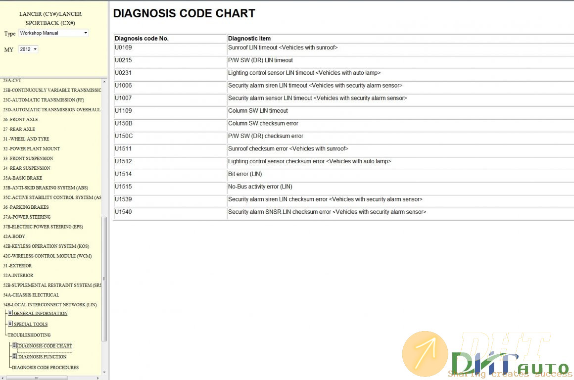Open 42B-Keyless Operation System (KOS) section
Viewport: 574px width, 380px height.
(x=46, y=246)
